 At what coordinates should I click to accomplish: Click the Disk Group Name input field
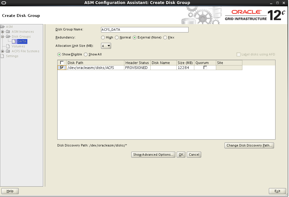(145, 30)
